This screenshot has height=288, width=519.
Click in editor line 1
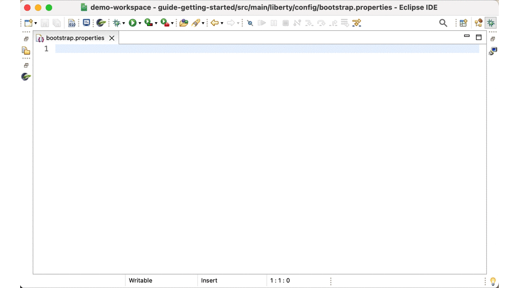tap(267, 49)
